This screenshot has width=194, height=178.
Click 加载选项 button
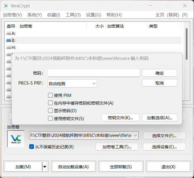(160, 118)
